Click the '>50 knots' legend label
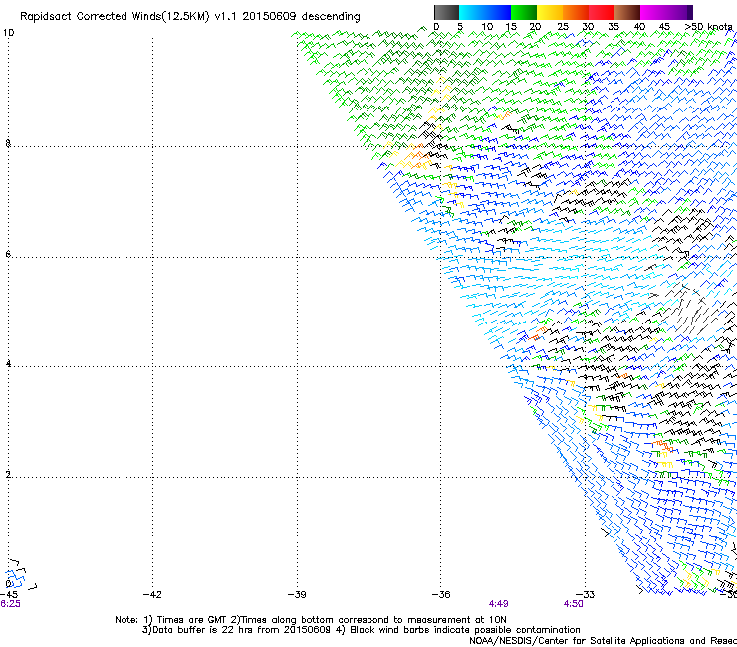The image size is (737, 647). (709, 27)
